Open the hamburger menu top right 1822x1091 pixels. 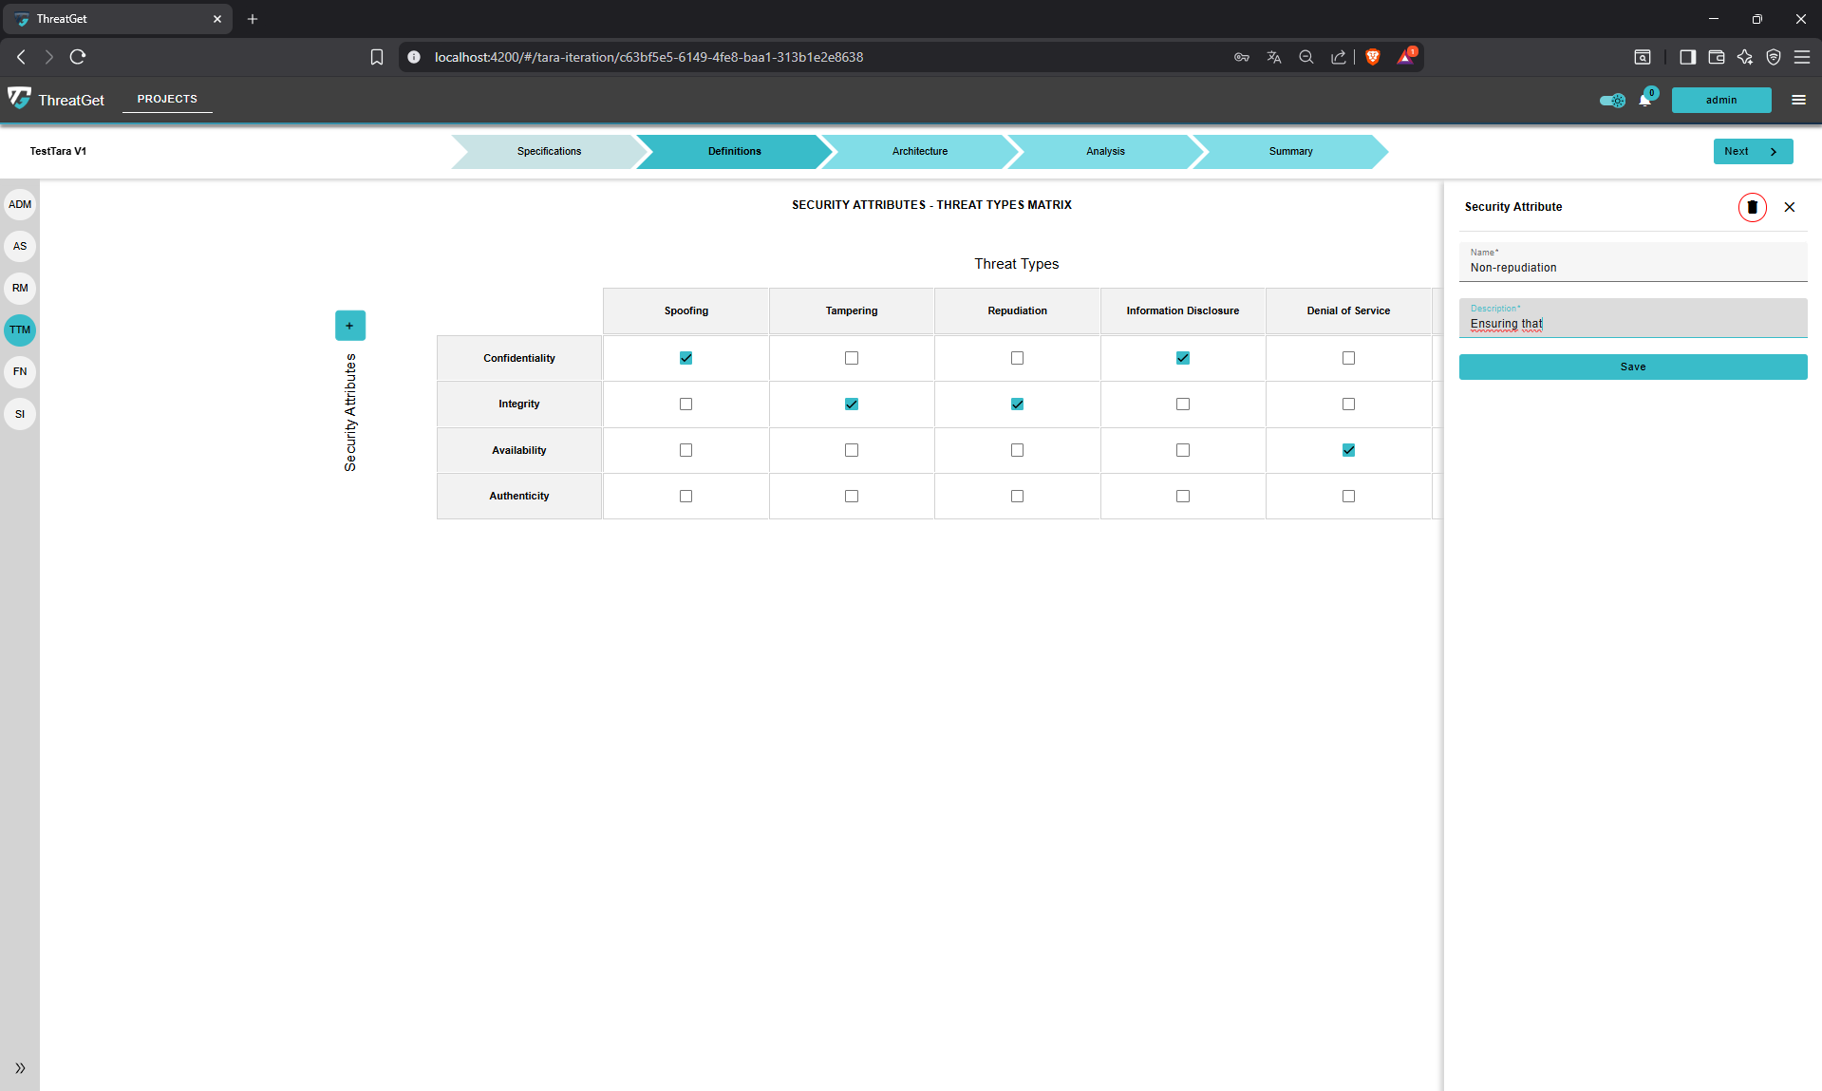(x=1799, y=100)
